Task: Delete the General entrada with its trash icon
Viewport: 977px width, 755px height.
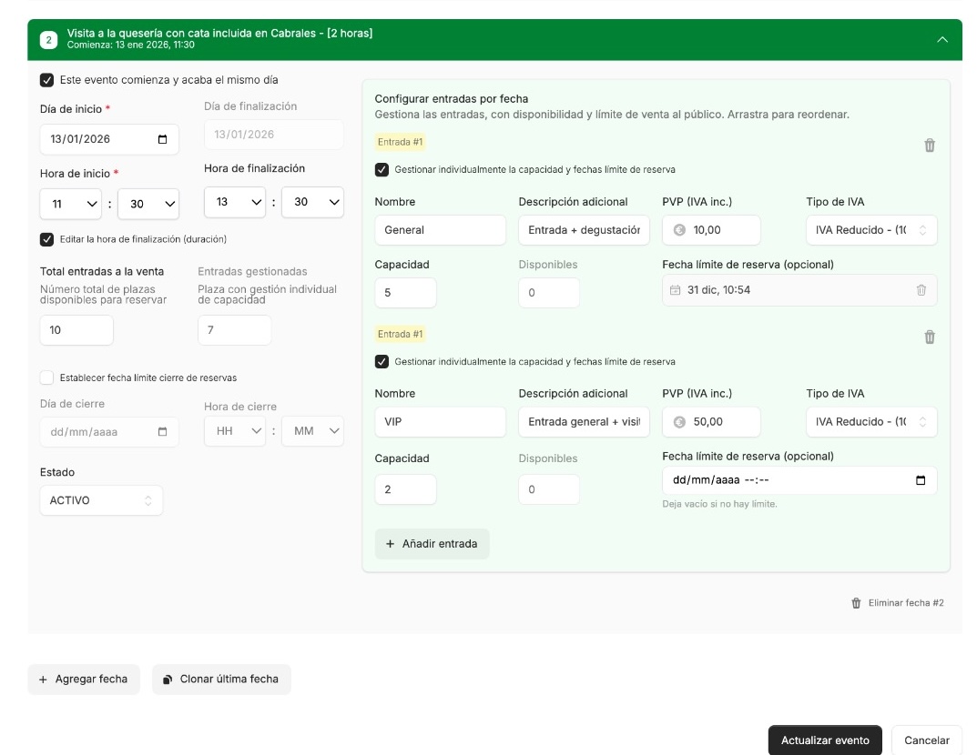Action: coord(930,146)
